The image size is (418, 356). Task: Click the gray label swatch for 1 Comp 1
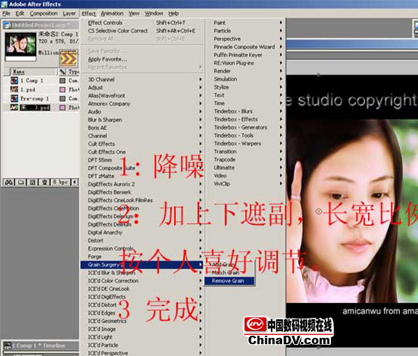click(x=63, y=81)
